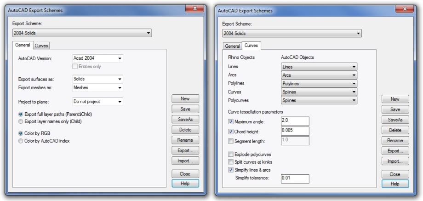
Task: Click Rename button in right dialog
Action: [x=395, y=140]
